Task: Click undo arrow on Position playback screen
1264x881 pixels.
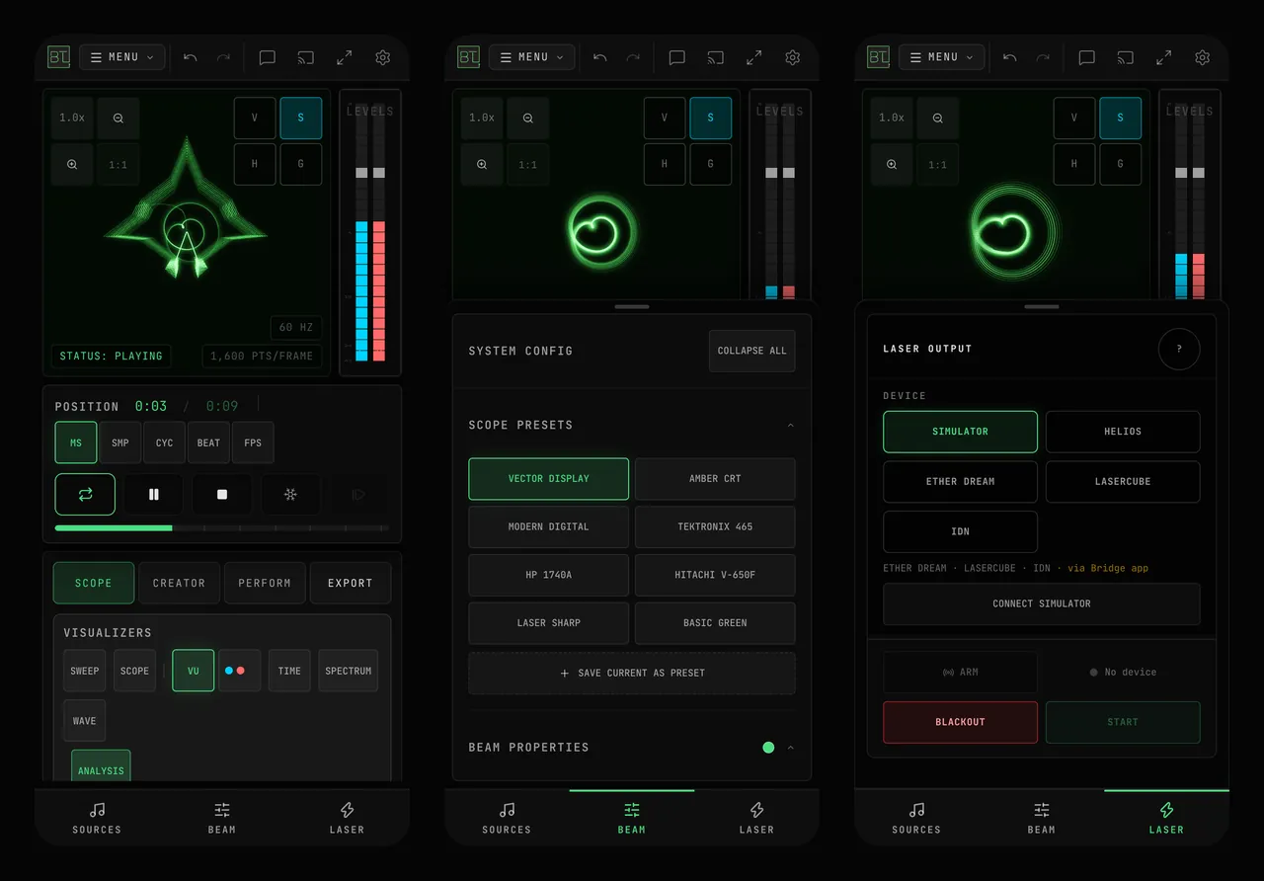Action: click(x=191, y=57)
